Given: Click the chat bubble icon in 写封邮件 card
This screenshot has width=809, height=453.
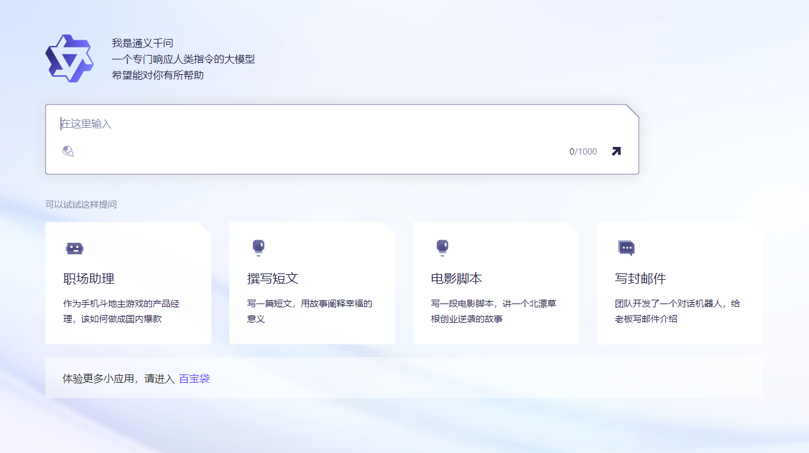Looking at the screenshot, I should click(626, 248).
